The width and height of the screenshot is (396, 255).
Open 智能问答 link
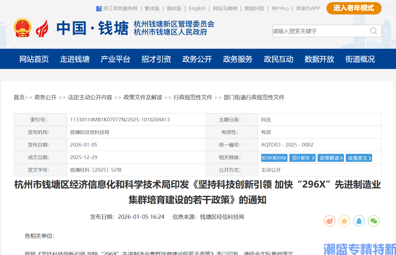[254, 9]
